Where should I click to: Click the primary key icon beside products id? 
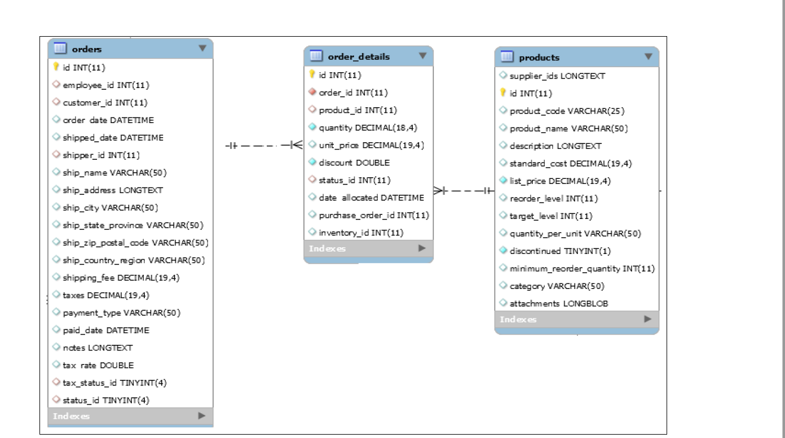coord(503,93)
